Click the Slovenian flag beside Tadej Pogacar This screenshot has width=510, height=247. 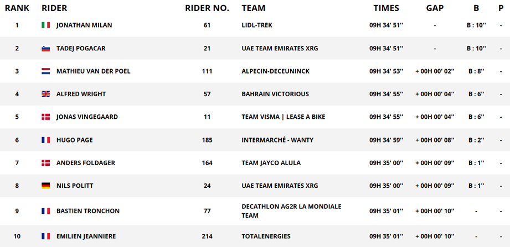click(x=45, y=49)
